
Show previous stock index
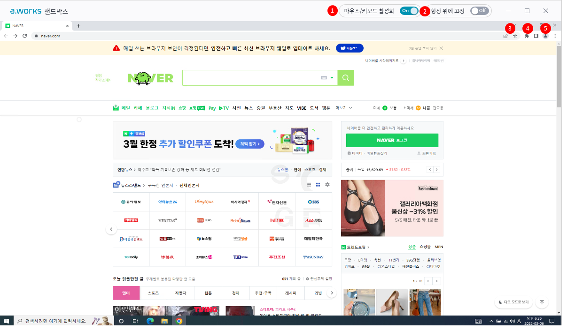[x=429, y=169]
